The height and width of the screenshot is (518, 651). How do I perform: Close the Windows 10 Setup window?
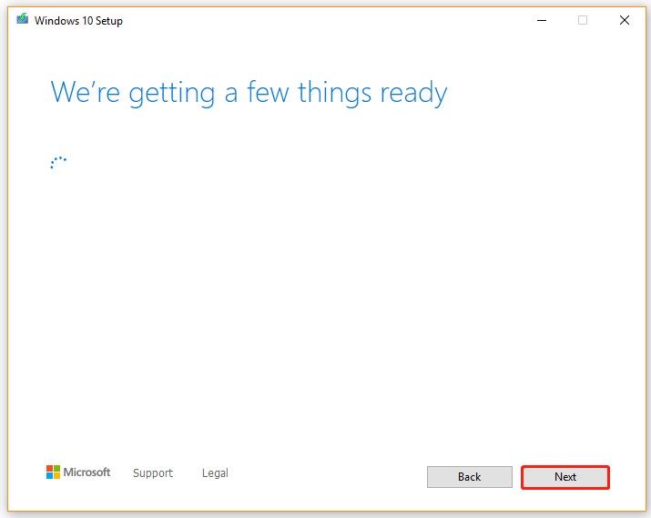[624, 20]
